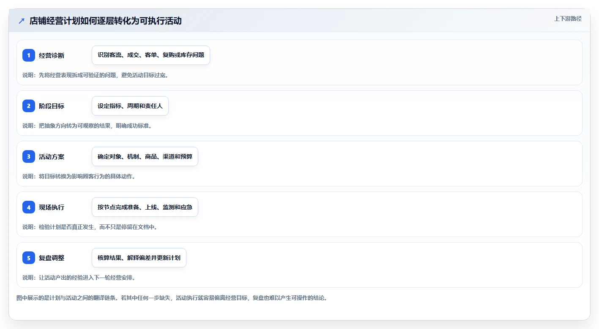
Task: Click the footer text 图中展示的是计划与活动之间的翻译链条
Action: (67, 298)
